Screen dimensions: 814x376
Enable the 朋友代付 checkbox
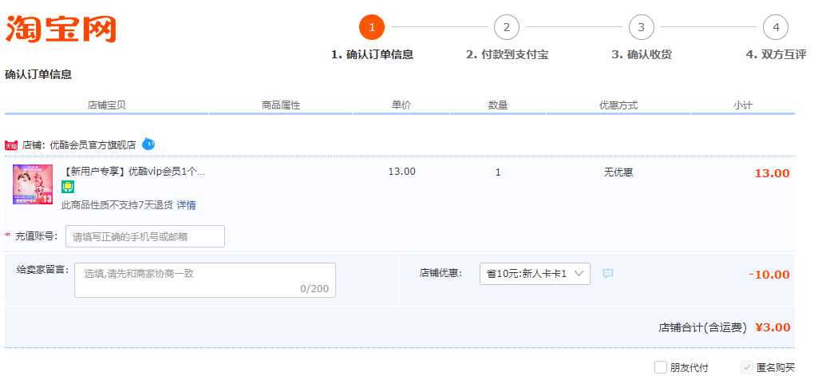pyautogui.click(x=660, y=368)
